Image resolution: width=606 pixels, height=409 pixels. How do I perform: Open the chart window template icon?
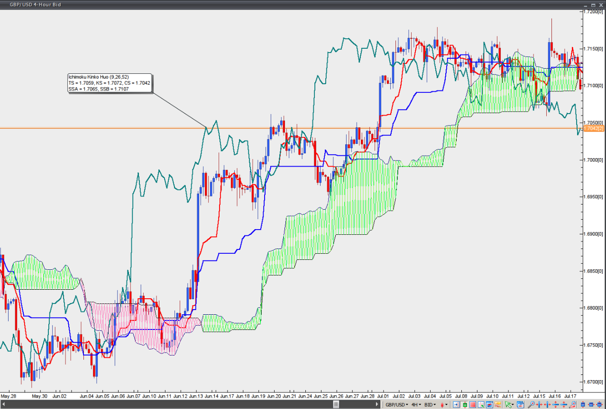tap(489, 404)
